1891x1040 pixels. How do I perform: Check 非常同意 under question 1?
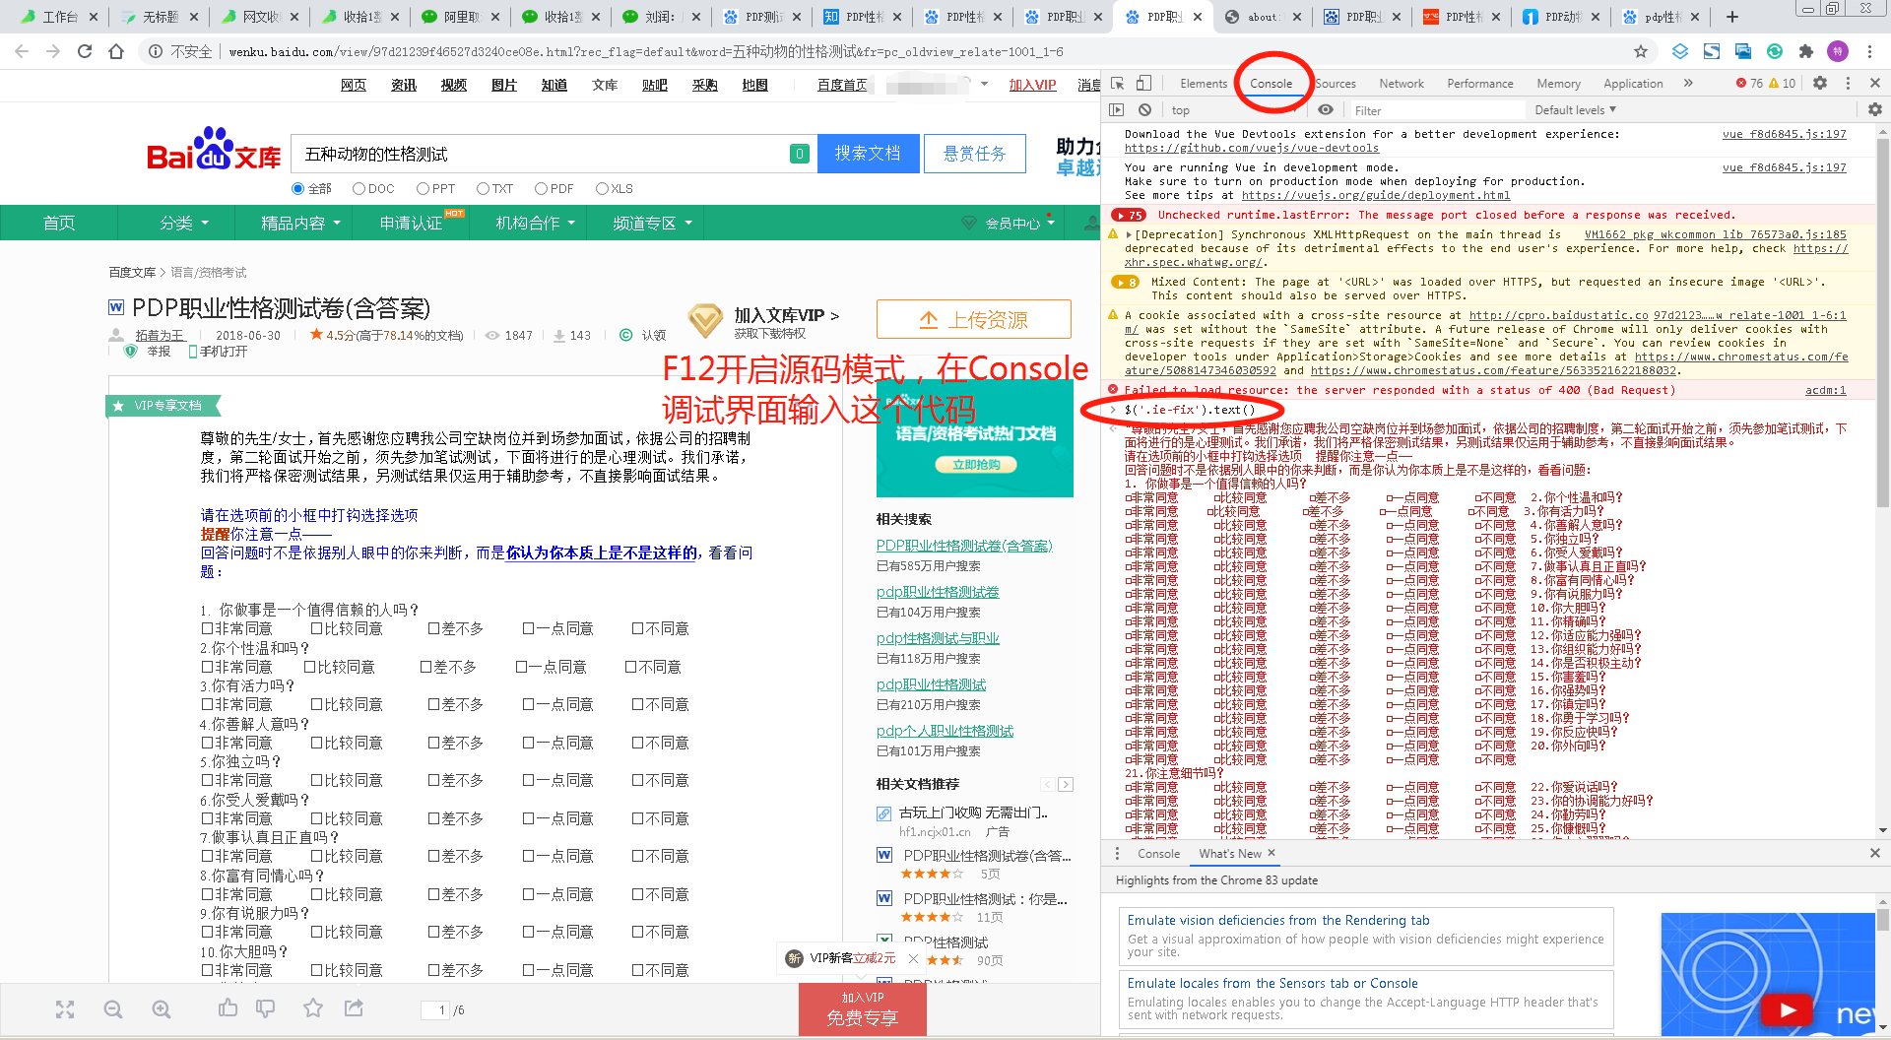(x=208, y=629)
